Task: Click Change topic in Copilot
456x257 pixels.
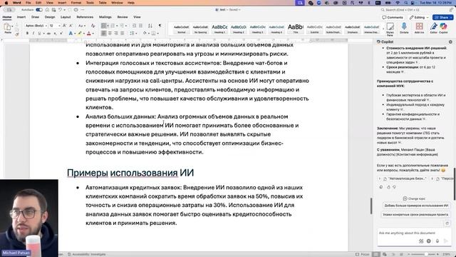Action: (x=414, y=198)
